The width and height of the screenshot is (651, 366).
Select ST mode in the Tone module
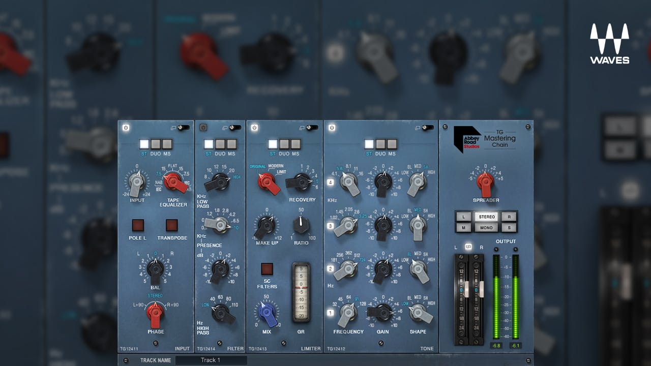[x=369, y=144]
